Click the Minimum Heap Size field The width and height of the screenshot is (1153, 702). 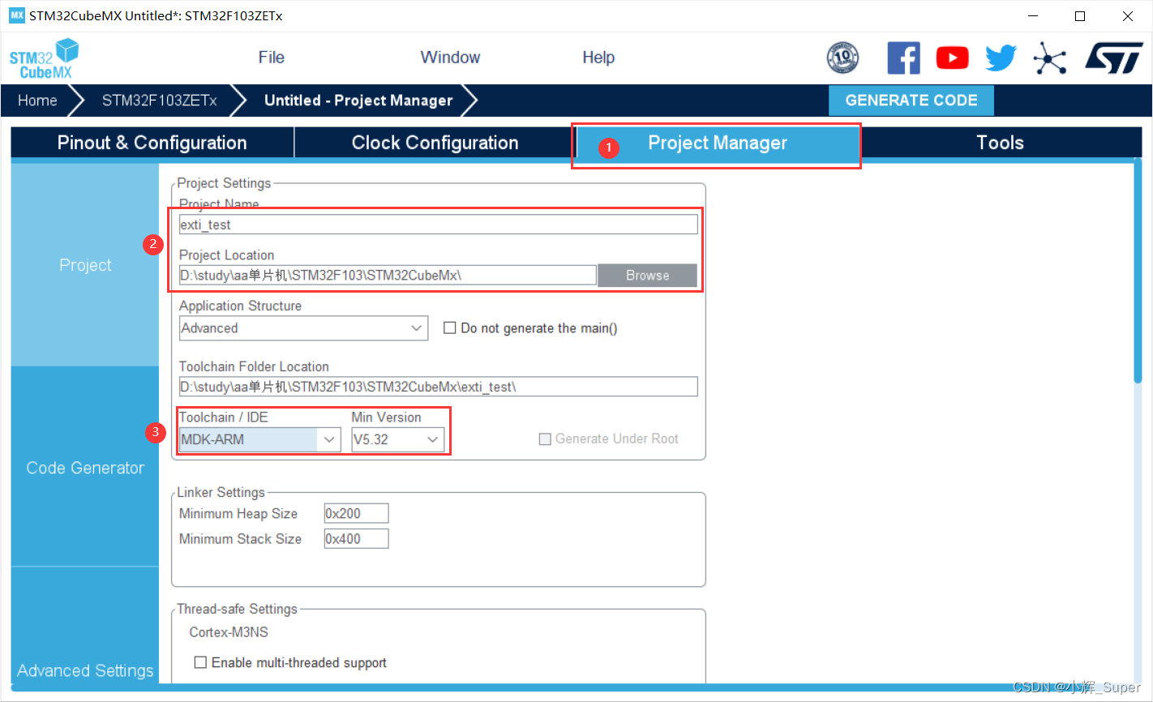[x=356, y=513]
